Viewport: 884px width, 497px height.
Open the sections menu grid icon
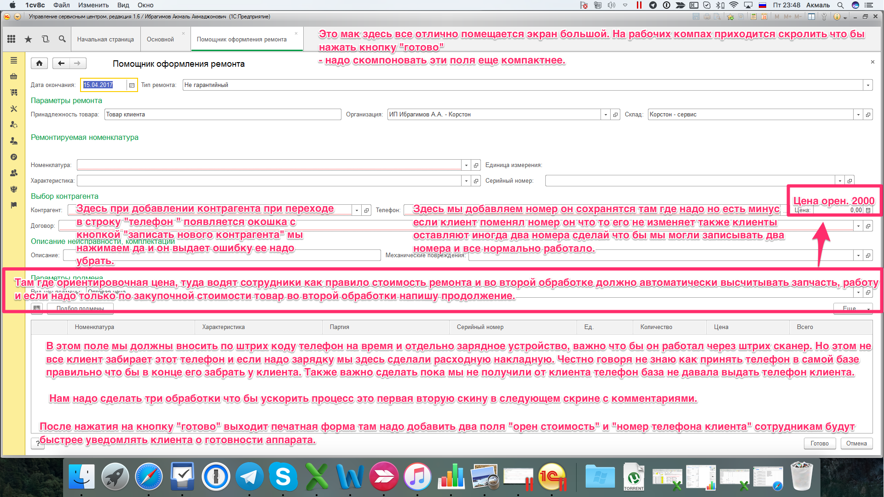tap(12, 39)
